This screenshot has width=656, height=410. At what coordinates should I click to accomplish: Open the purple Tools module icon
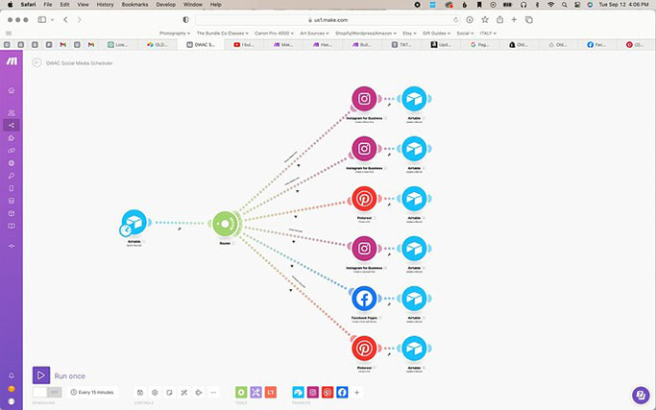click(x=256, y=392)
